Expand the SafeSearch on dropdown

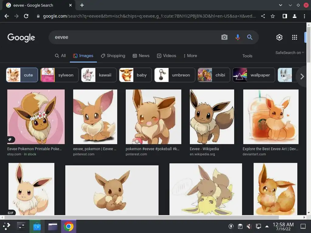(289, 53)
